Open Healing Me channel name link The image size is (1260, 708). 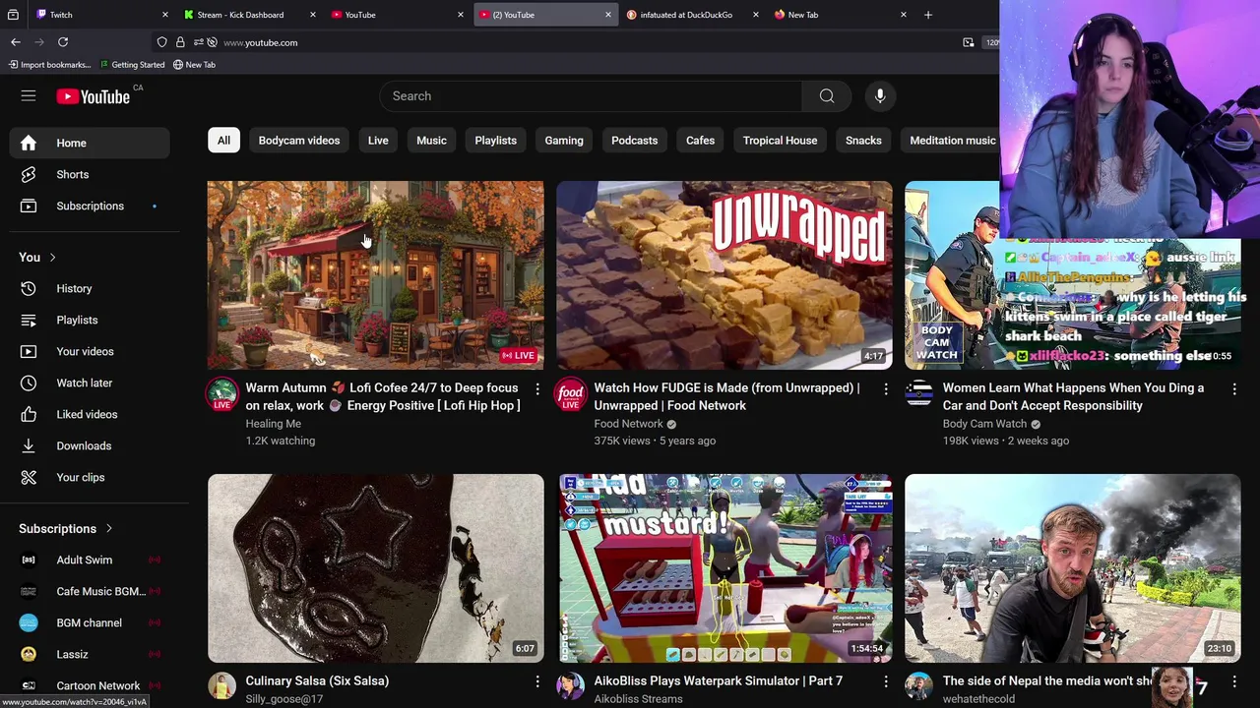coord(274,424)
